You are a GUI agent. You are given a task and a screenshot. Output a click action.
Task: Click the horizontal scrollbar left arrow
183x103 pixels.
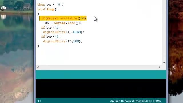pos(38,67)
